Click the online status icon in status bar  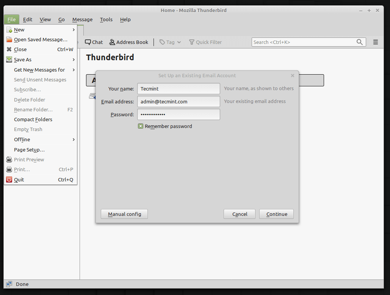9,284
